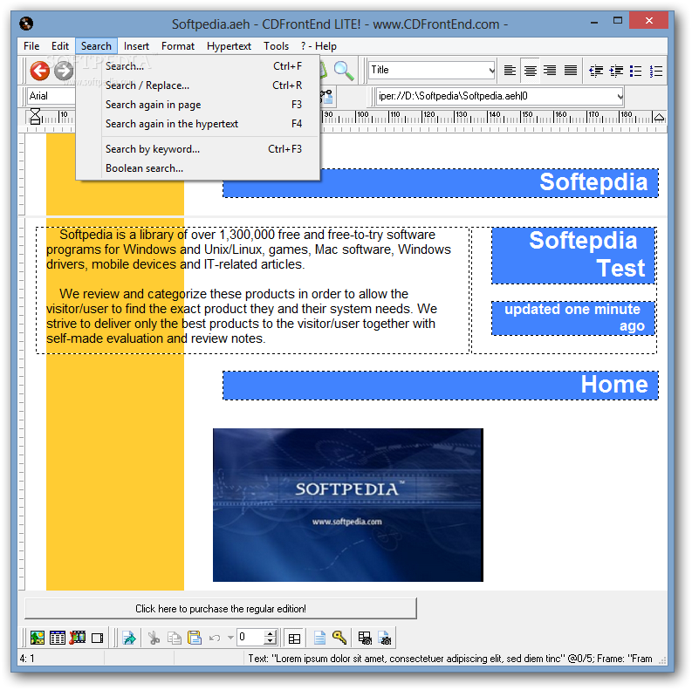Image resolution: width=692 pixels, height=690 pixels.
Task: Click the paste clipboard icon
Action: [x=195, y=638]
